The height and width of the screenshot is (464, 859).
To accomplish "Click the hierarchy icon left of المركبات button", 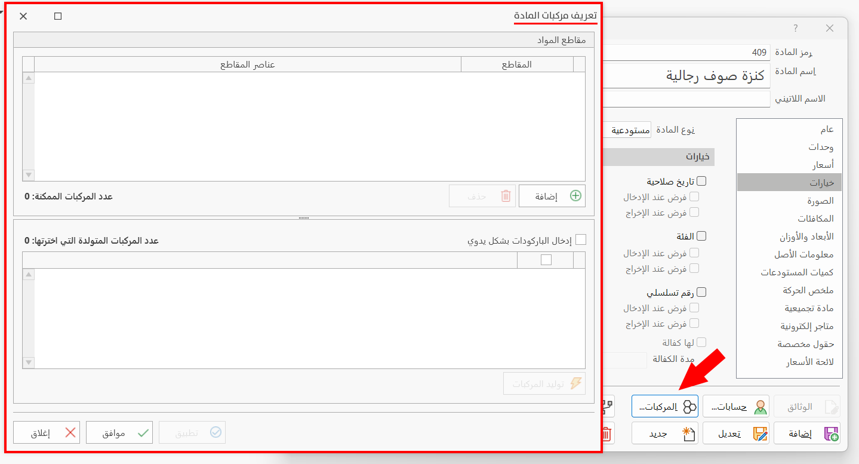I will (608, 407).
